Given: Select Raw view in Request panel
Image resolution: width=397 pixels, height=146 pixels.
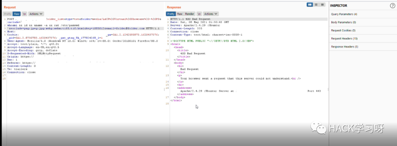Looking at the screenshot, I should click(x=17, y=14).
